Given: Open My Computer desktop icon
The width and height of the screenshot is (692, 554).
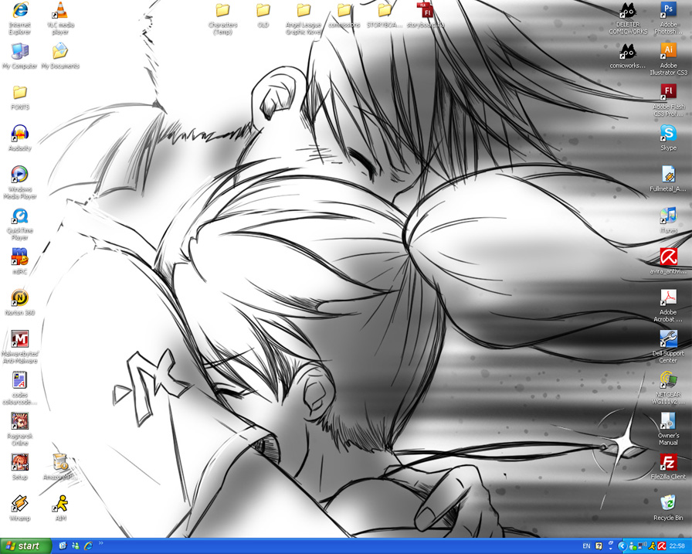Looking at the screenshot, I should (x=20, y=56).
